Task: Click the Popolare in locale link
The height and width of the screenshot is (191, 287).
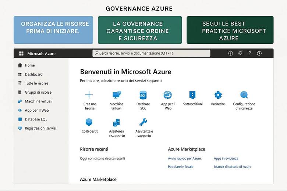Action: [181, 166]
